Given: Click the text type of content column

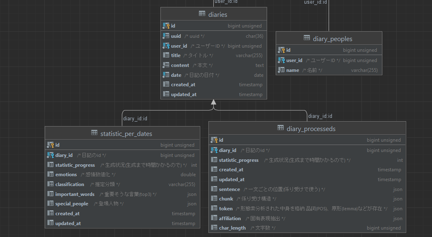Looking at the screenshot, I should point(259,65).
